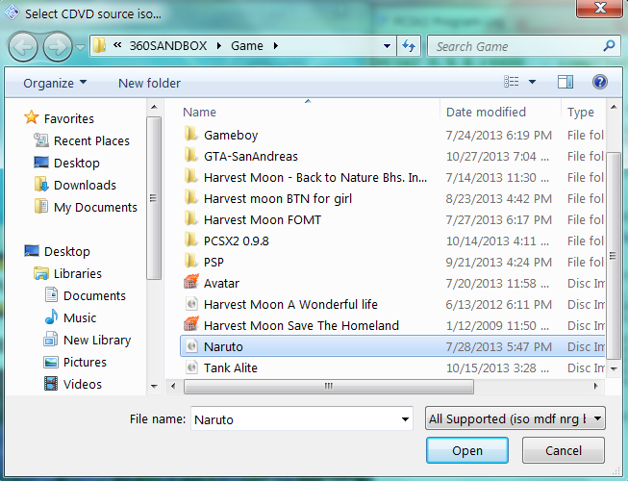Viewport: 628px width, 481px height.
Task: Click date 7/24/2013 6:19 PM of Gameboy
Action: (498, 136)
